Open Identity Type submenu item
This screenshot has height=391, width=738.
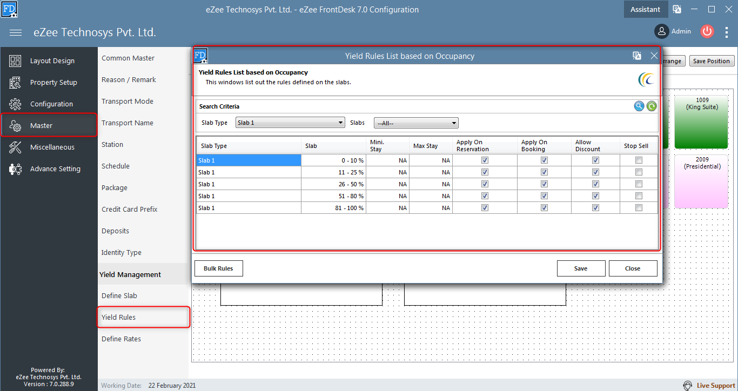[122, 253]
